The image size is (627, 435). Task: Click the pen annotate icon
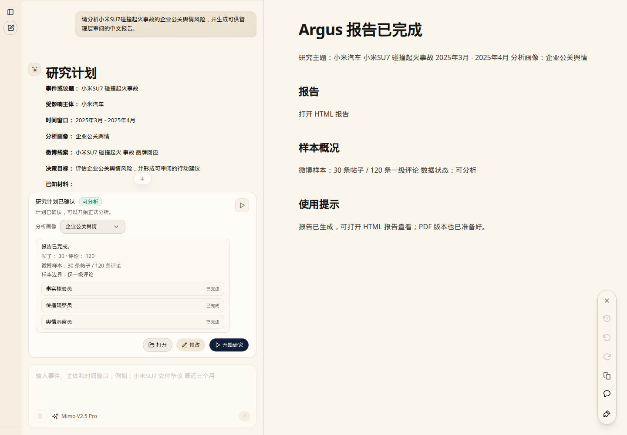(x=607, y=414)
